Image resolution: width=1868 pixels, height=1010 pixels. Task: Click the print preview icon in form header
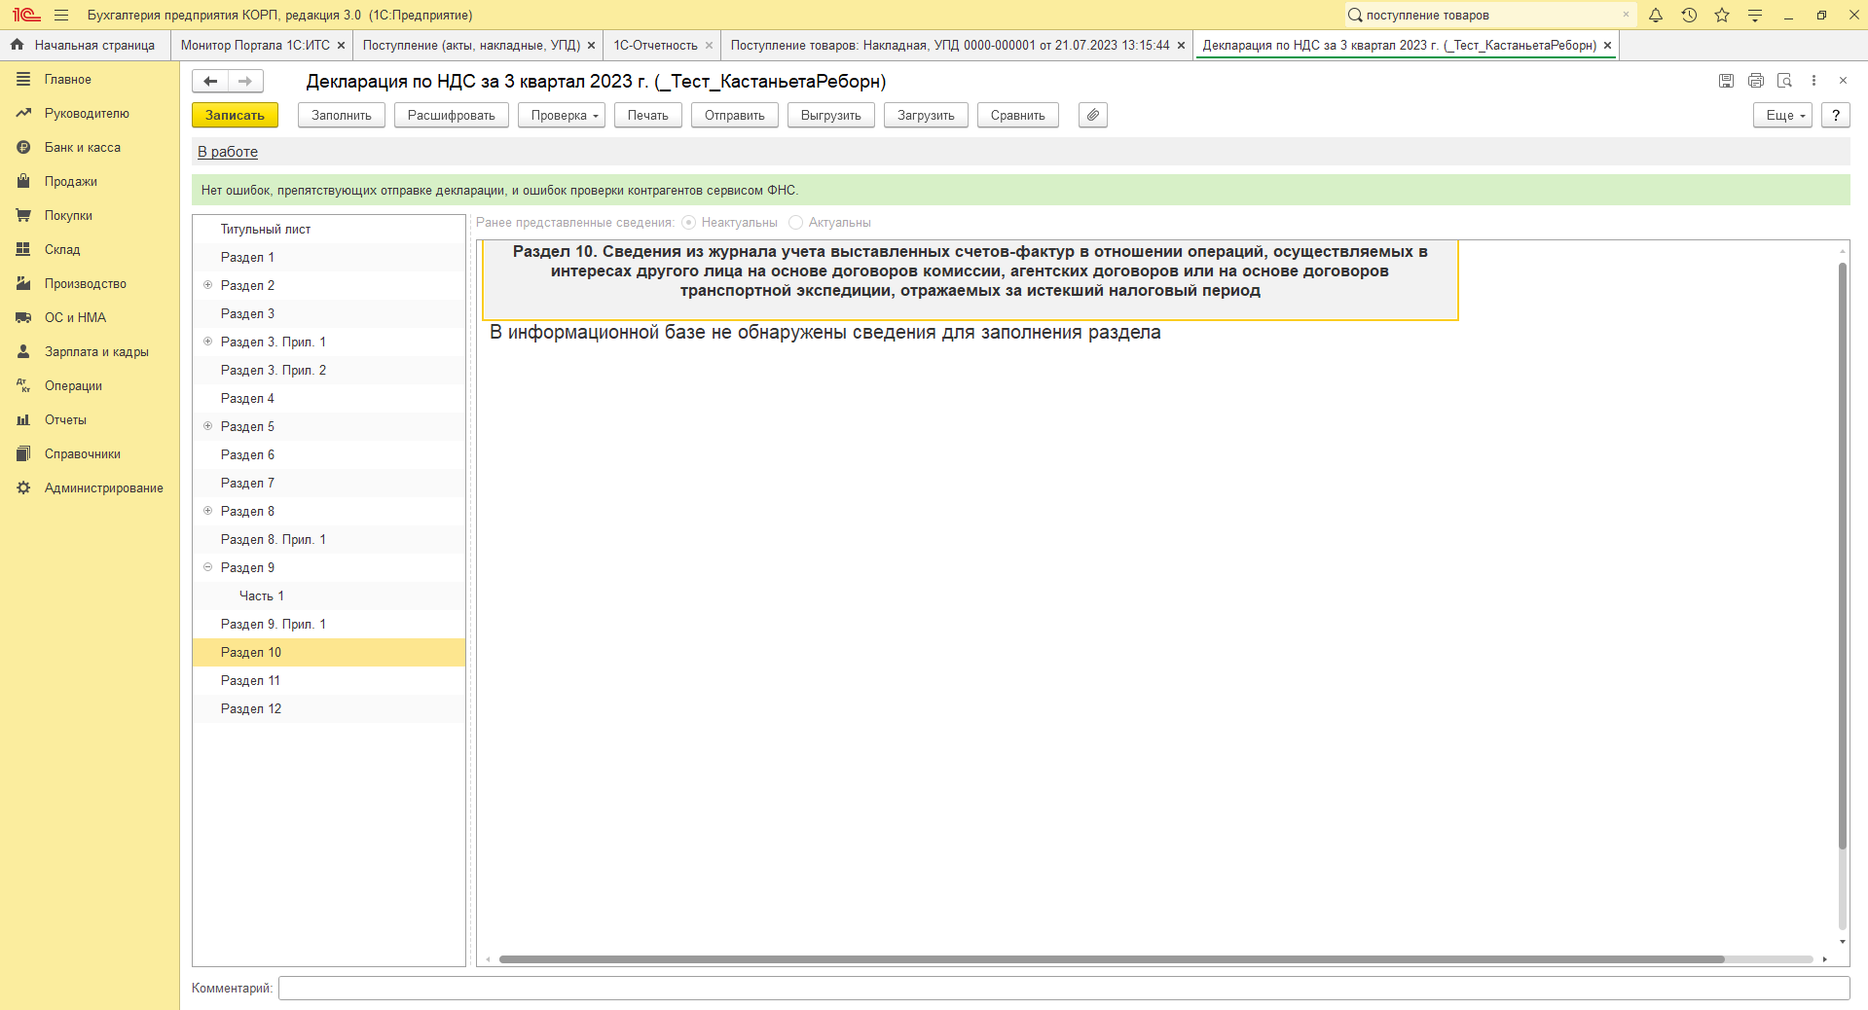point(1784,81)
